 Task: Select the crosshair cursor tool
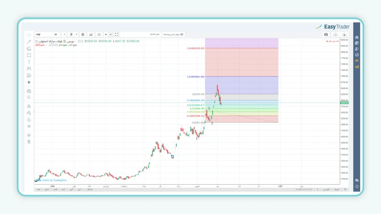pos(29,35)
